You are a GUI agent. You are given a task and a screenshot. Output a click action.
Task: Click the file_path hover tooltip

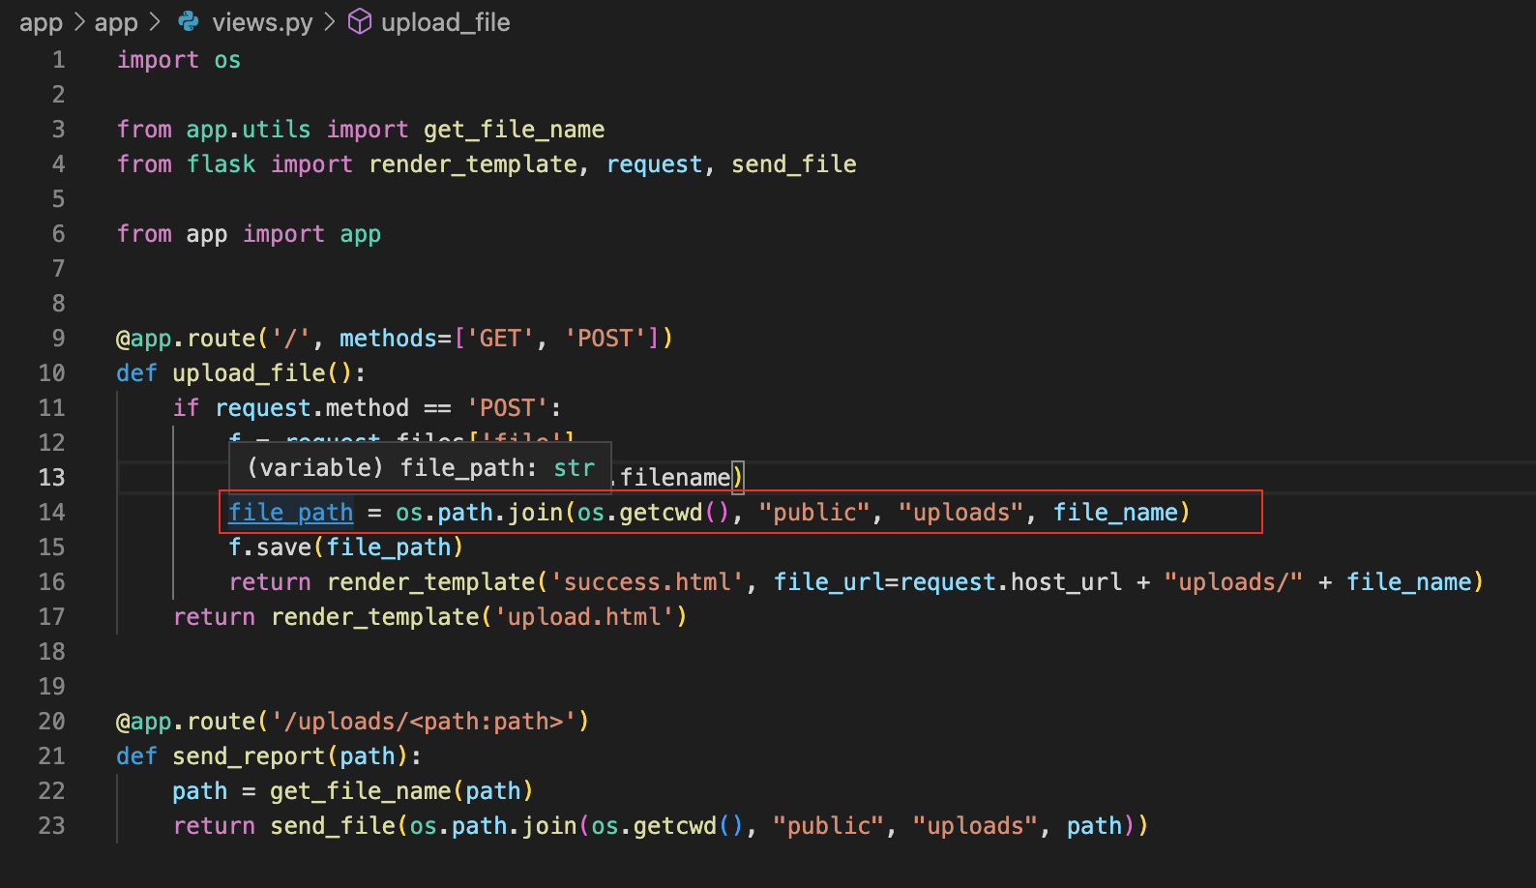[x=420, y=467]
